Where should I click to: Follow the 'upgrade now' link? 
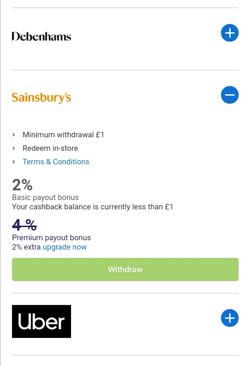[x=64, y=247]
